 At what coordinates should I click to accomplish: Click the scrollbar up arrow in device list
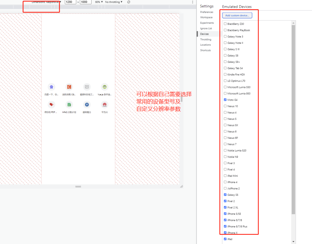293,23
